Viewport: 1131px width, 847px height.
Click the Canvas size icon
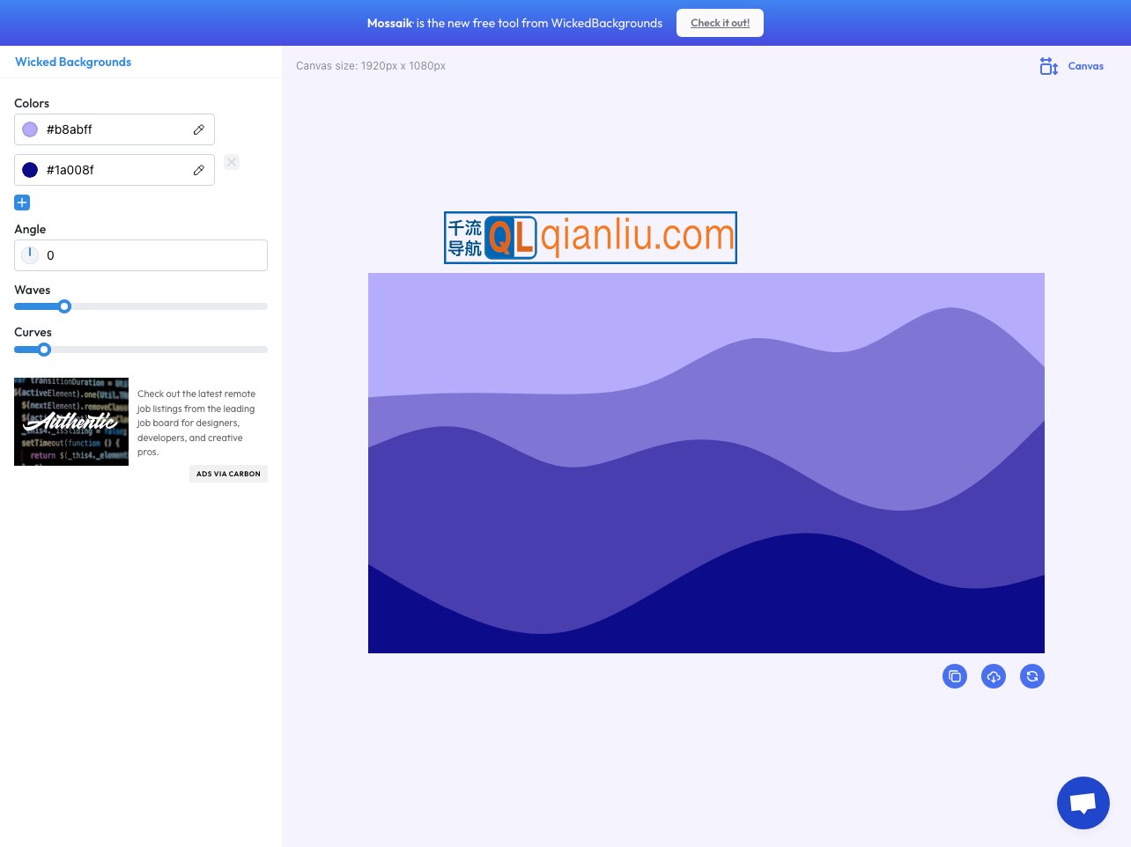coord(1048,66)
